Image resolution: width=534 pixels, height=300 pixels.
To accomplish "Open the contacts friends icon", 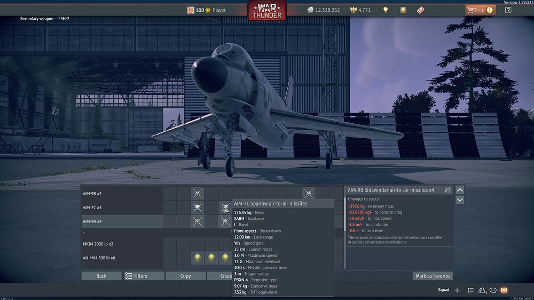I will click(x=482, y=290).
